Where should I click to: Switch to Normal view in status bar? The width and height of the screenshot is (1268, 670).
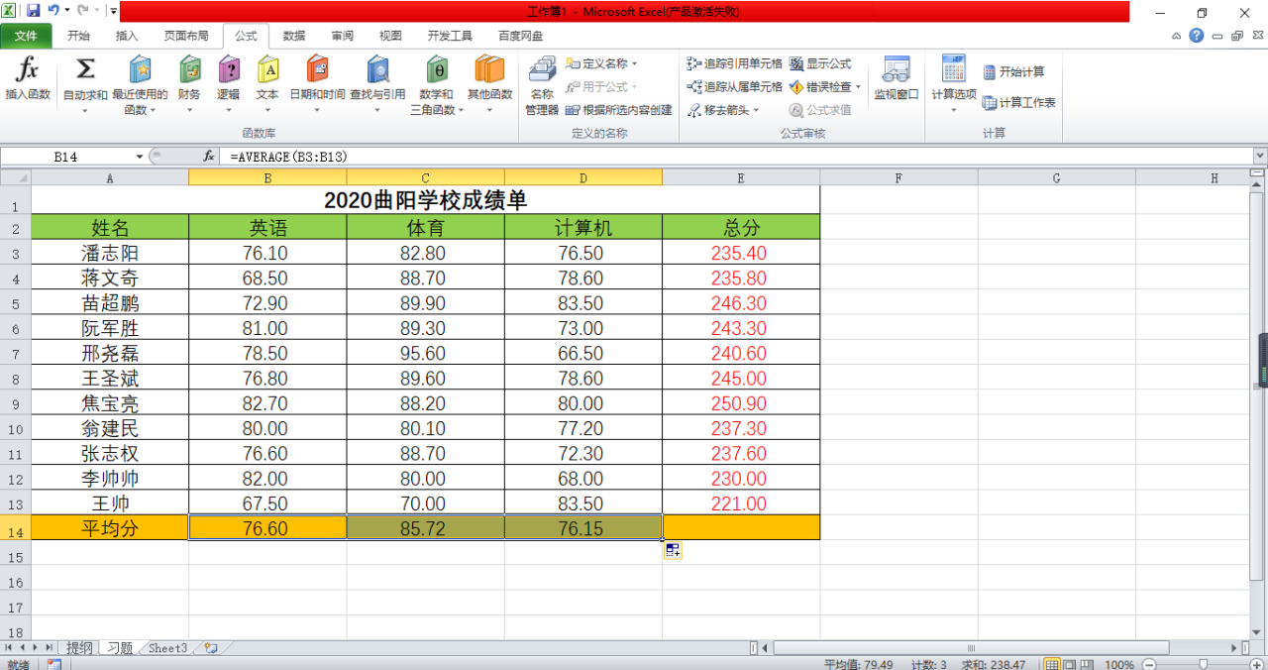coord(1053,664)
